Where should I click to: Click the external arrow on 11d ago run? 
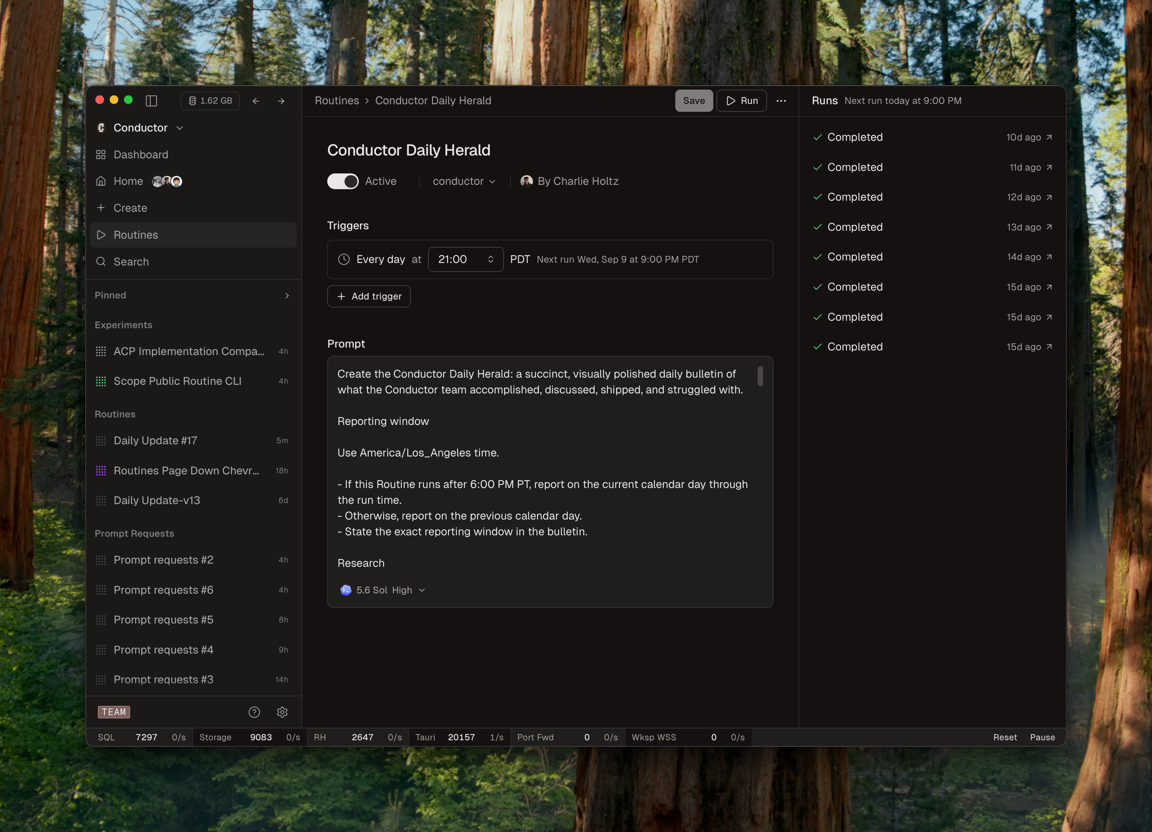pyautogui.click(x=1049, y=167)
